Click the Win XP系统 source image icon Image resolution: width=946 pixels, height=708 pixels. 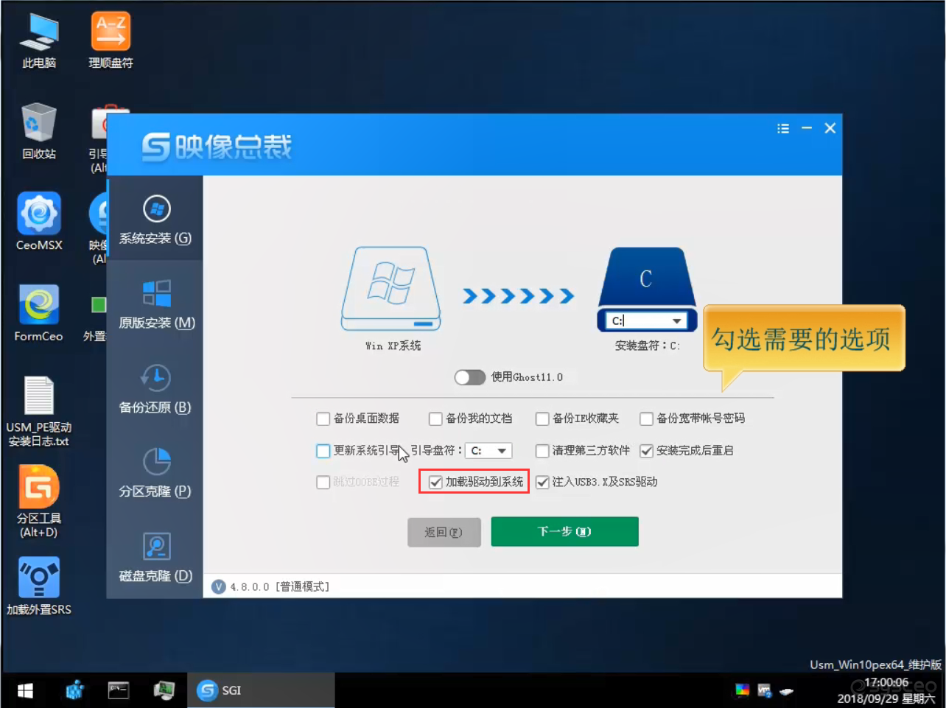pos(391,289)
